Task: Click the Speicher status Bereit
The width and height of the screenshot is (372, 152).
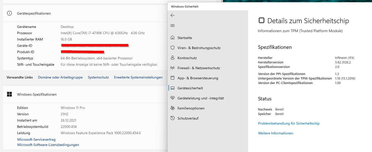Action: tap(280, 114)
